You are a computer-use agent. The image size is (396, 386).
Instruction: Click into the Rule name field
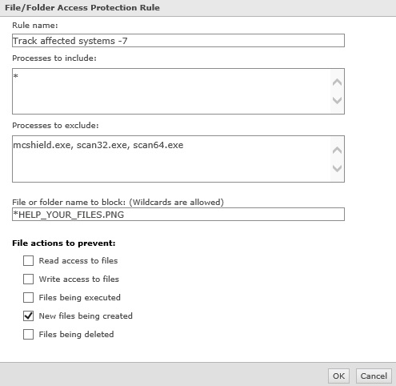pyautogui.click(x=178, y=41)
